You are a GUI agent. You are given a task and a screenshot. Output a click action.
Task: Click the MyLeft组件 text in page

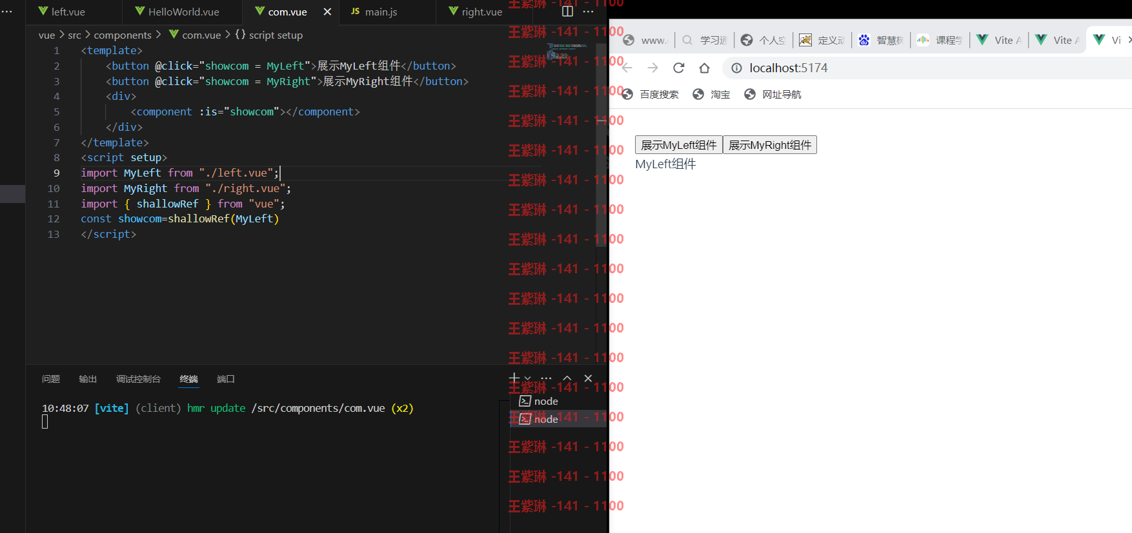(x=665, y=164)
